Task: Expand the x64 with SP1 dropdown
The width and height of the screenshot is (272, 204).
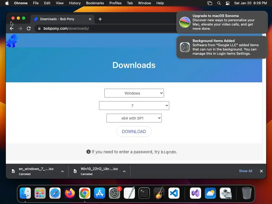Action: click(x=134, y=118)
